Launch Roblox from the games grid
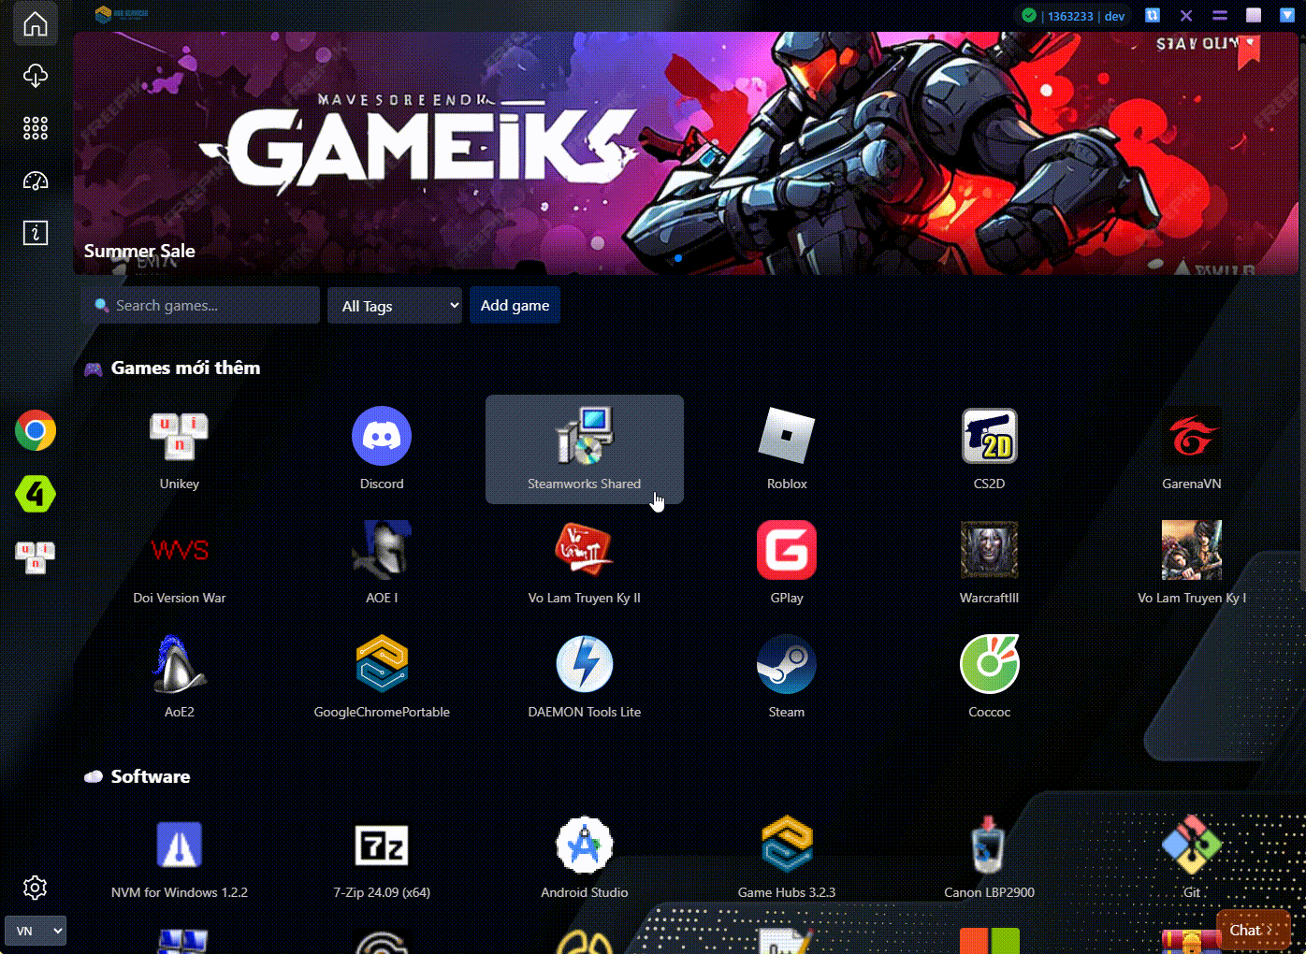This screenshot has width=1306, height=954. click(786, 436)
